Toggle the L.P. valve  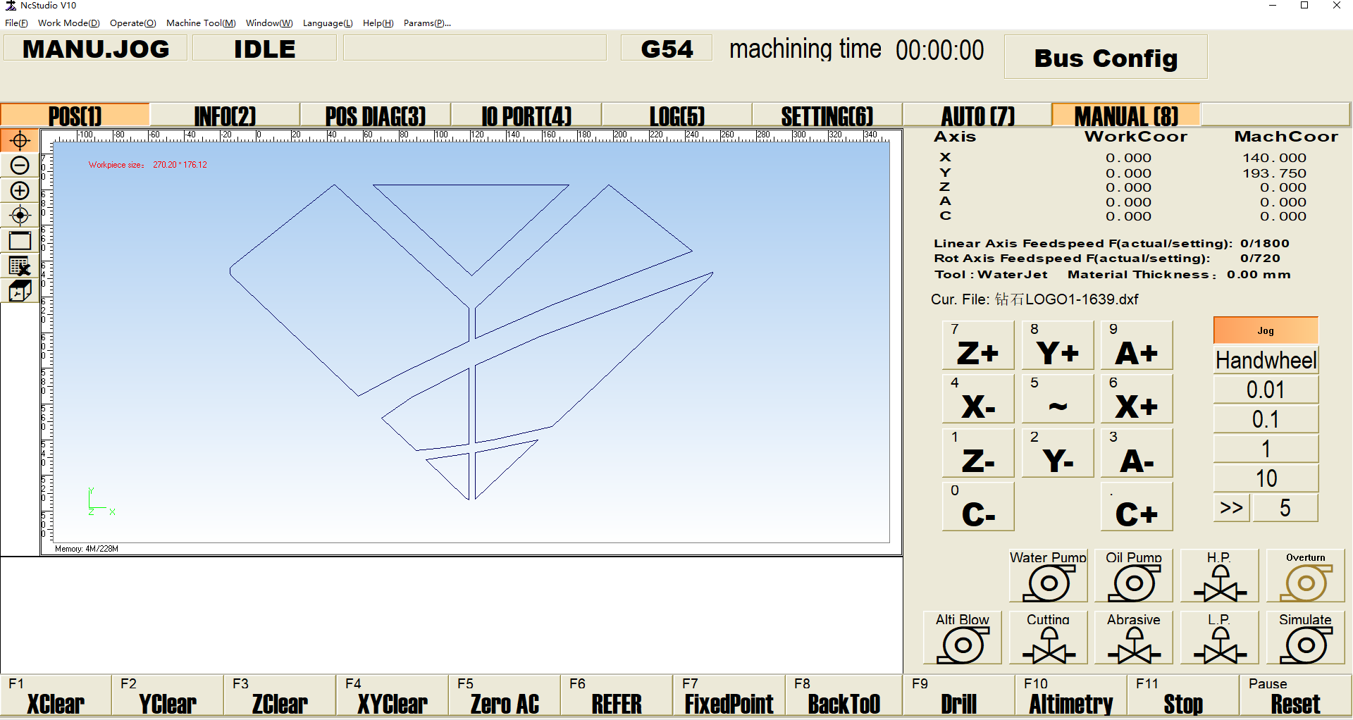[x=1220, y=638]
